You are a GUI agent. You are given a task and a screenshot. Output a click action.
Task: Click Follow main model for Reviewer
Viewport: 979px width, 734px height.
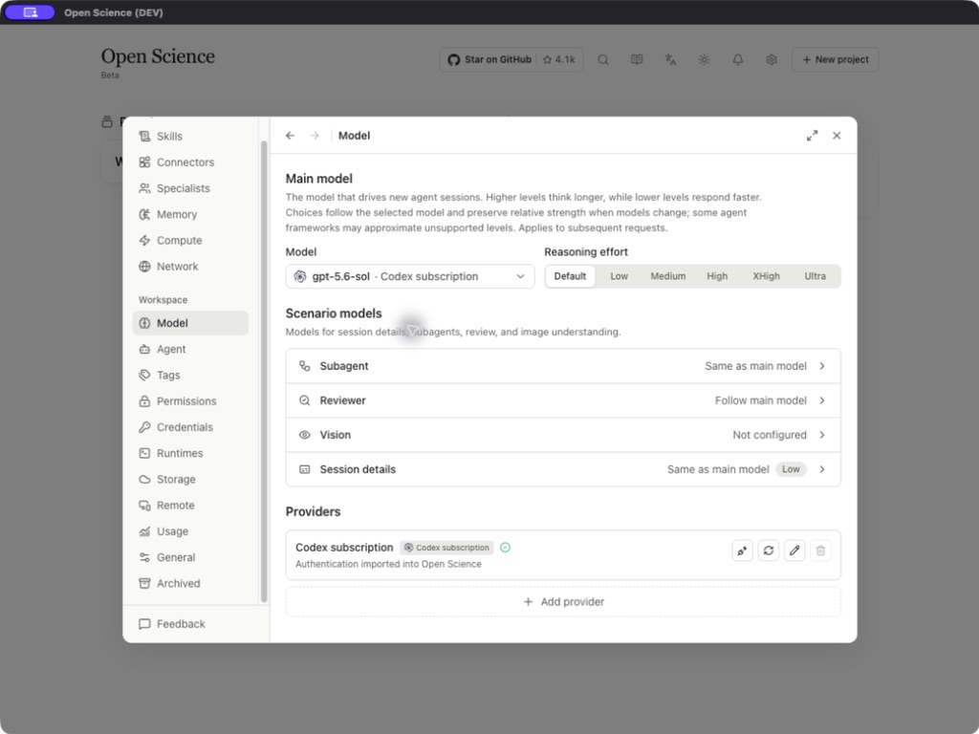point(760,400)
